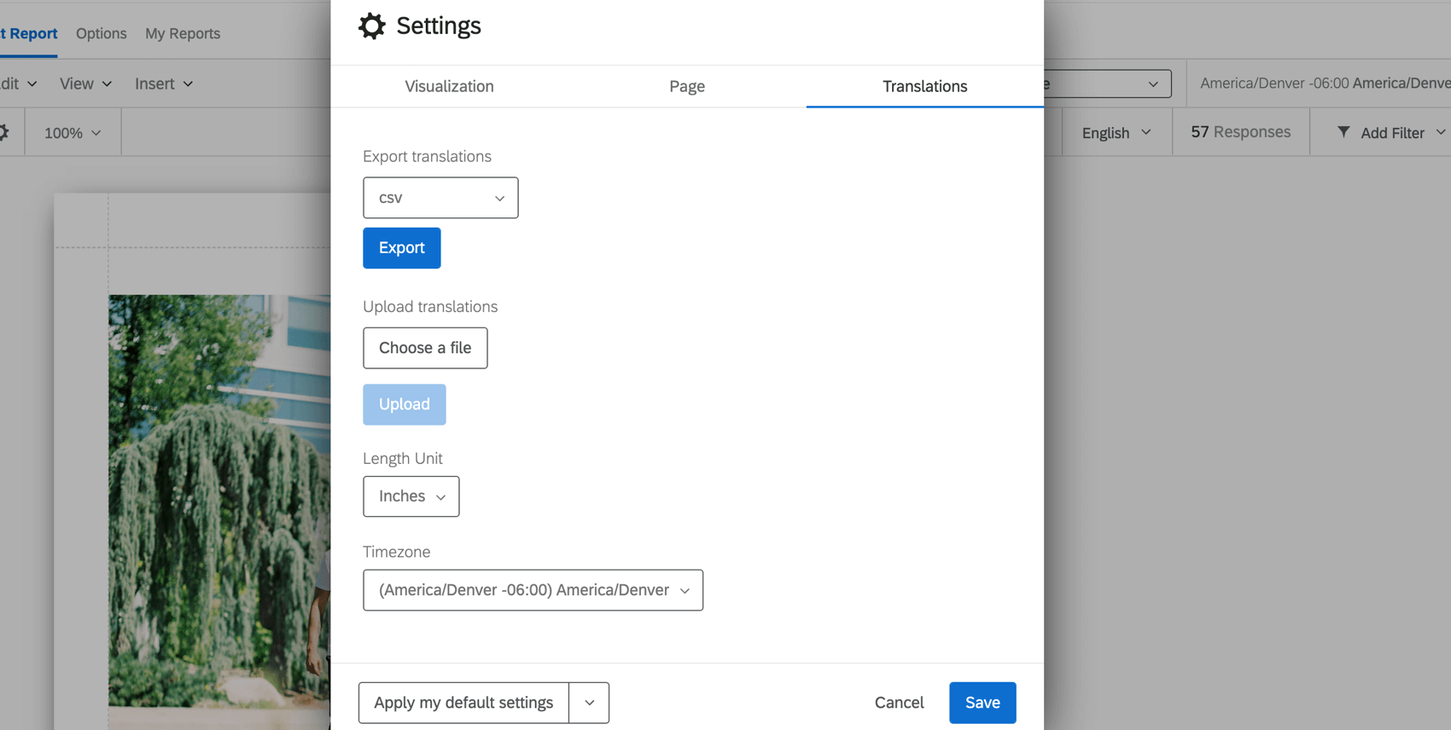This screenshot has height=730, width=1451.
Task: Click the blue Export button
Action: coord(401,248)
